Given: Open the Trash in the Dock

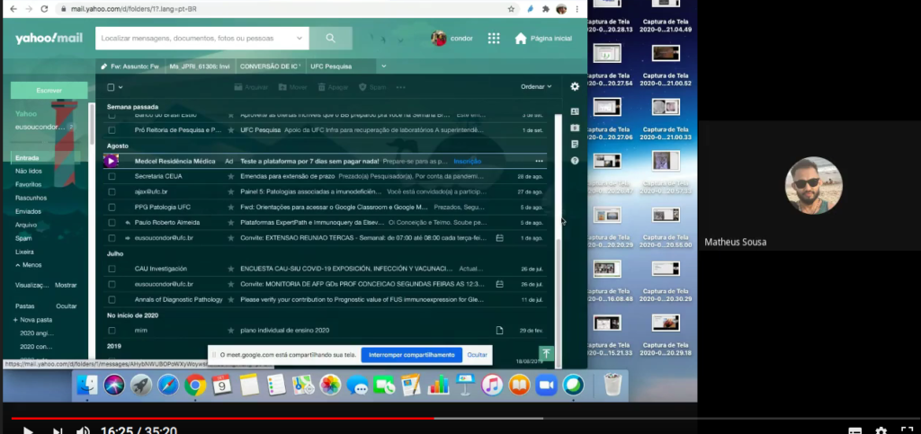Looking at the screenshot, I should 613,385.
